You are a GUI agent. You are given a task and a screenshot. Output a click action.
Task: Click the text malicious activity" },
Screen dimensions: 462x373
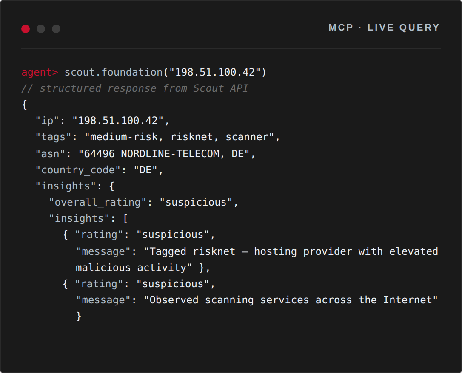click(x=143, y=268)
